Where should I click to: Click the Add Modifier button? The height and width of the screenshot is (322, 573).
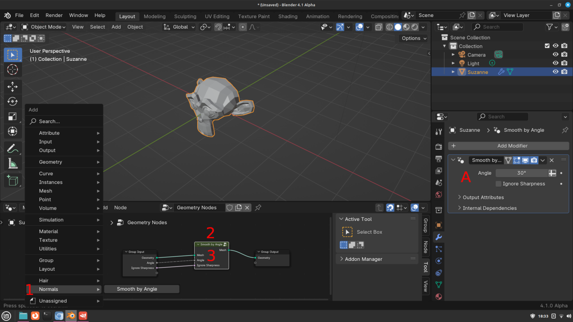coord(509,146)
